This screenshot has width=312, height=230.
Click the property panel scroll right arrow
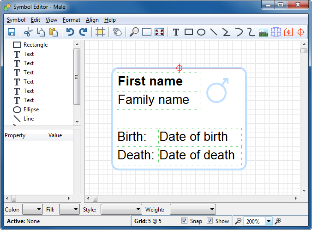pos(69,198)
